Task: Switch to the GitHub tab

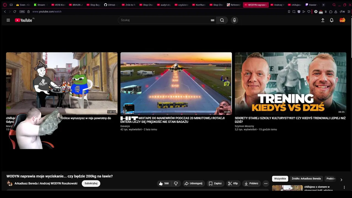Action: (x=111, y=5)
